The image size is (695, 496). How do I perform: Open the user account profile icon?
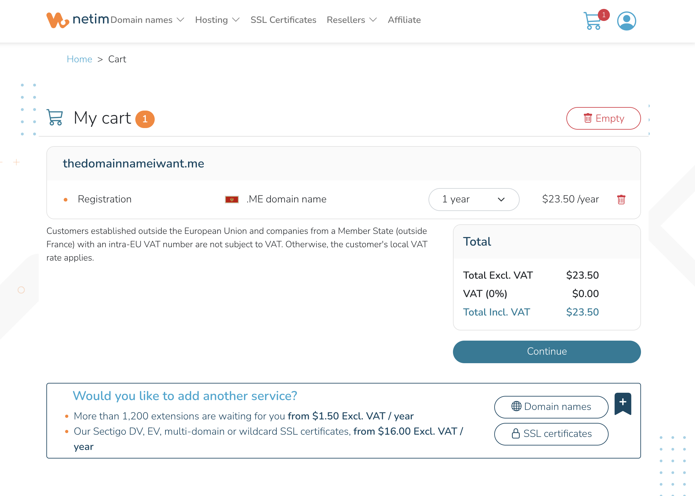[x=626, y=21]
